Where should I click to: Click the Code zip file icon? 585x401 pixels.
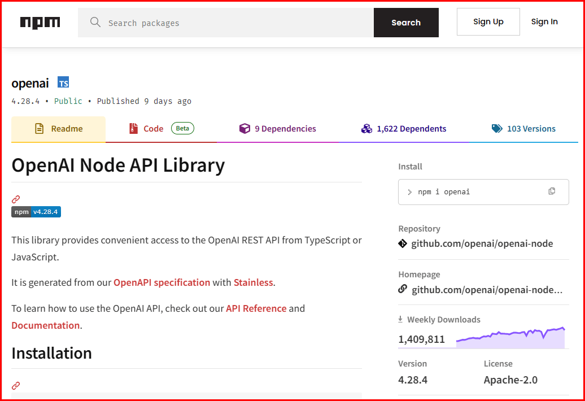click(134, 129)
